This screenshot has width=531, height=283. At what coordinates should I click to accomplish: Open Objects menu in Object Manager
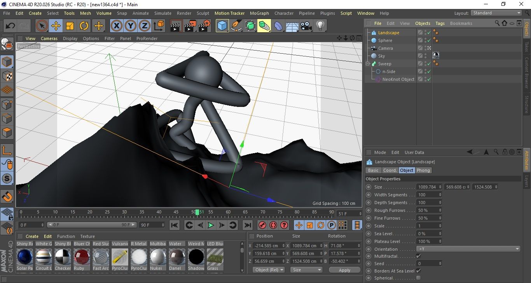[x=423, y=23]
